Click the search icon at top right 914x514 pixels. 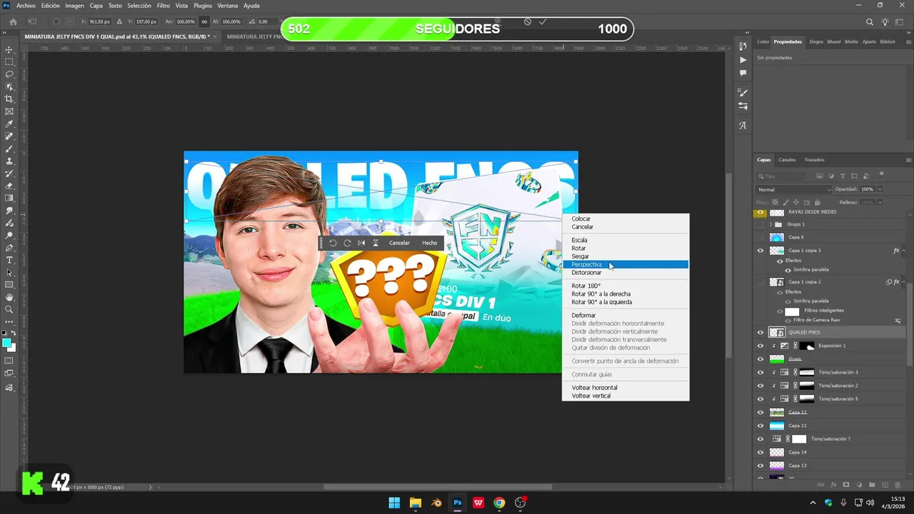pyautogui.click(x=870, y=22)
